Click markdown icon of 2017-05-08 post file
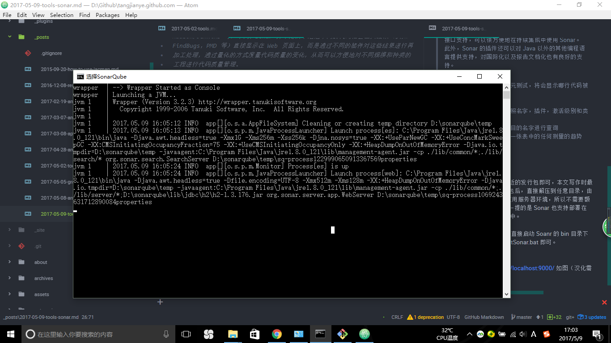611x343 pixels. (28, 198)
